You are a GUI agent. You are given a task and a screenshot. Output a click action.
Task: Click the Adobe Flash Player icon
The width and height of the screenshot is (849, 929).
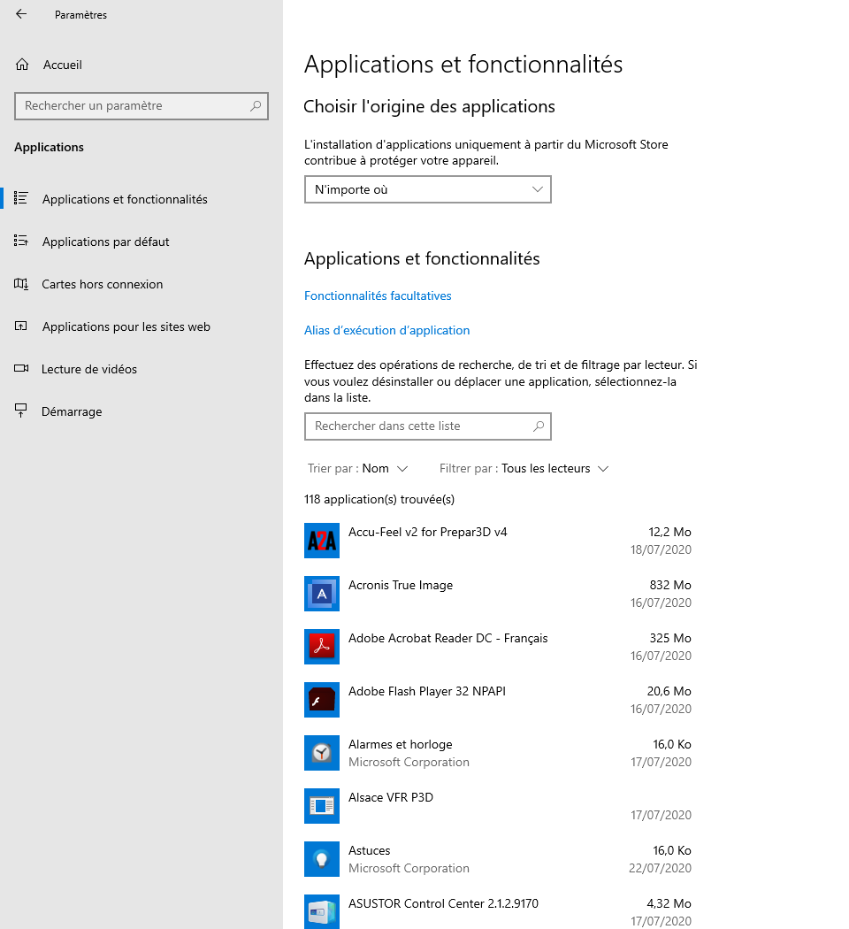pos(322,700)
